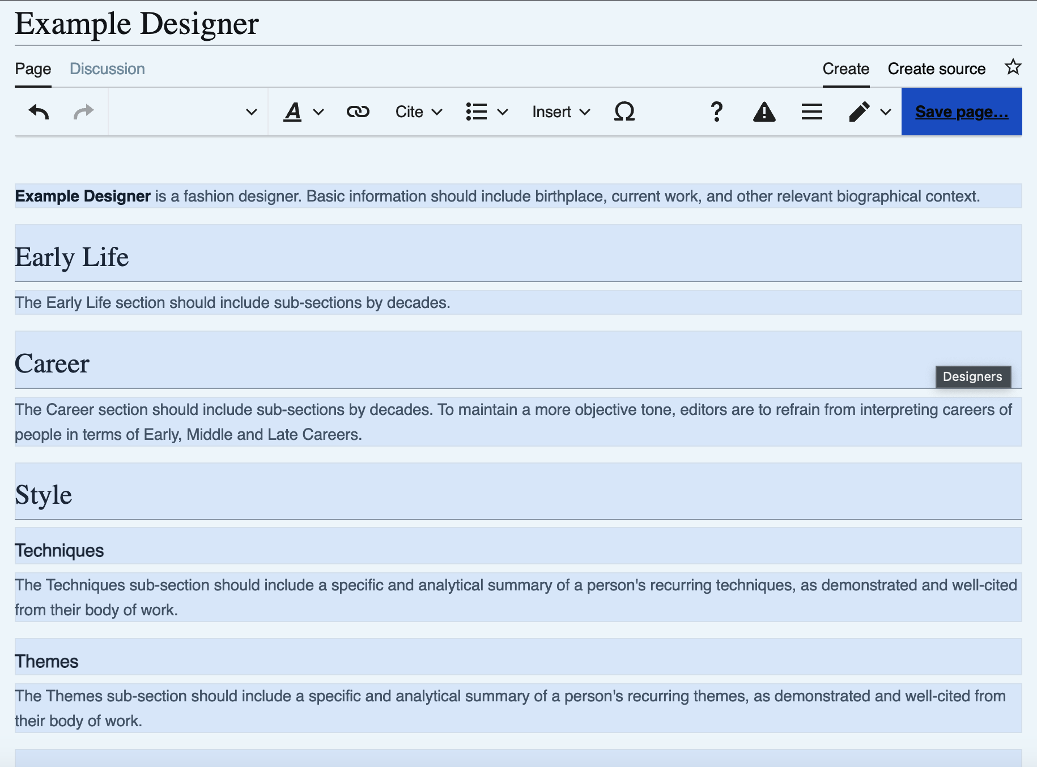Click the Example Designer page title
The height and width of the screenshot is (767, 1037).
tap(137, 24)
